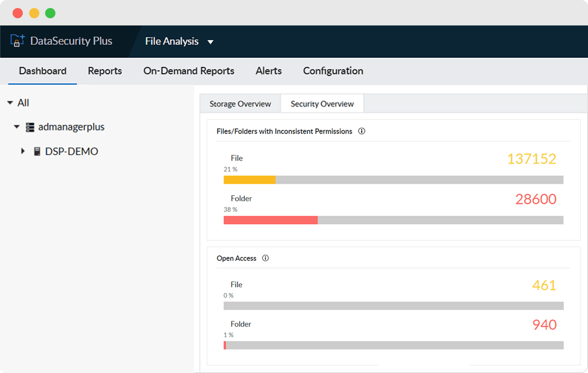Open the Configuration menu

pos(333,71)
